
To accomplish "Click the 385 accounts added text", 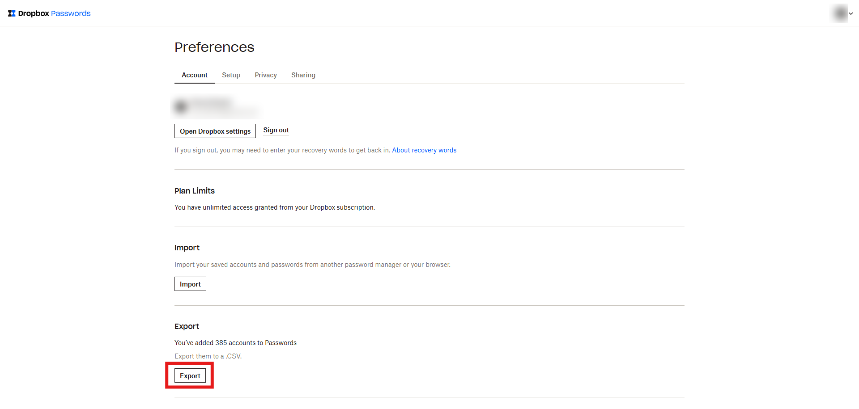I will (x=235, y=343).
